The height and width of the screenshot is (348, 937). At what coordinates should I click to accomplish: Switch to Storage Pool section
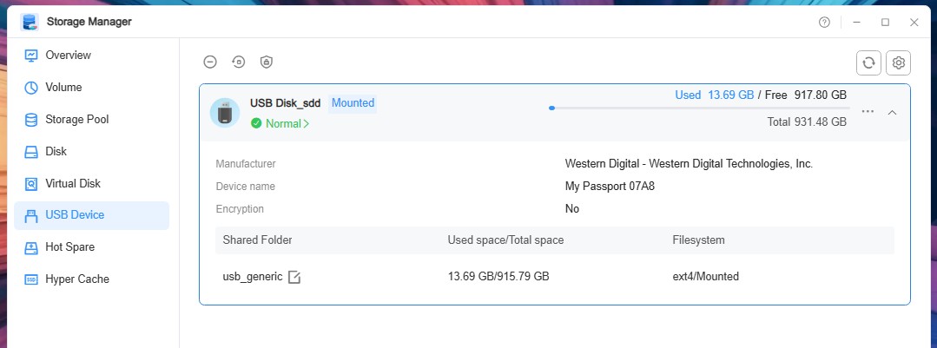(91, 120)
